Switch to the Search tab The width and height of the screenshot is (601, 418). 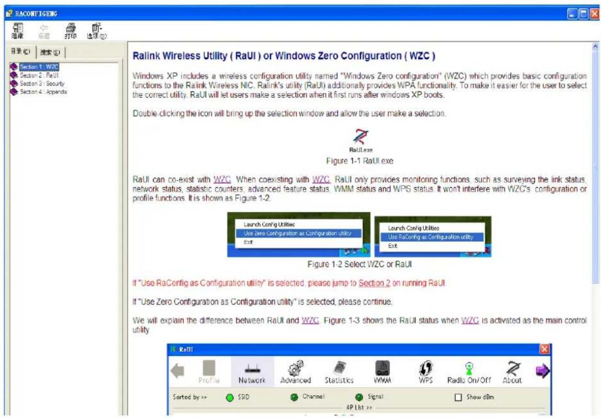[50, 52]
